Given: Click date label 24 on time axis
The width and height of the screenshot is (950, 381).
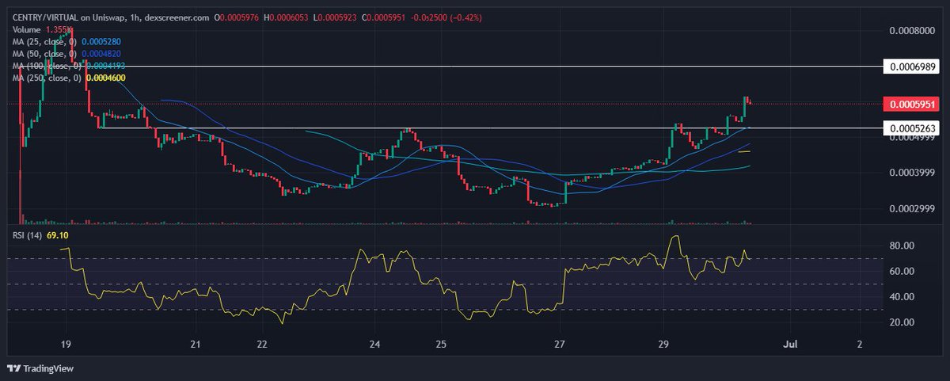Looking at the screenshot, I should click(x=375, y=345).
